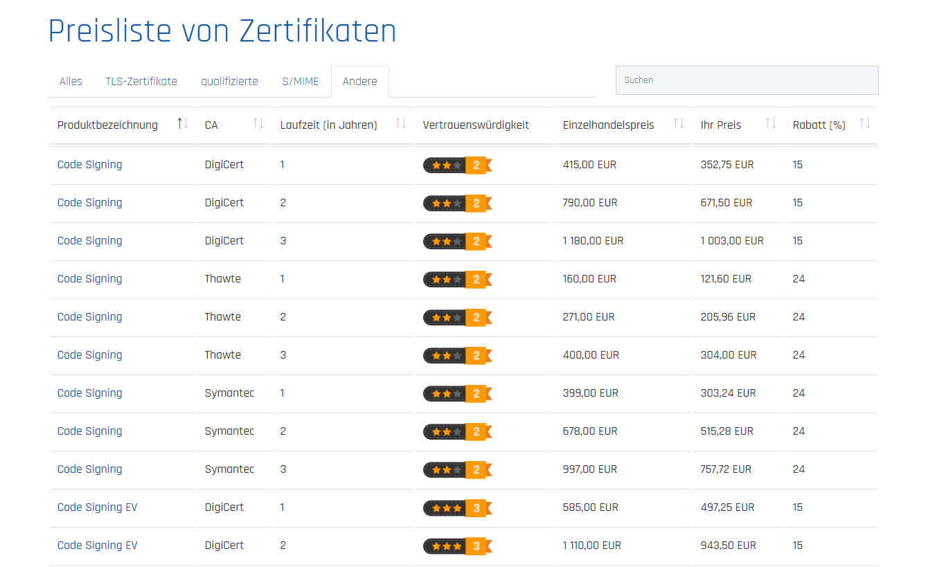Click trust badge of DigiCert 1-year Code Signing
The width and height of the screenshot is (926, 567).
point(458,165)
